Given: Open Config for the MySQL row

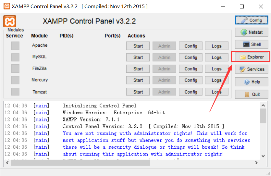Looking at the screenshot, I should tap(191, 57).
